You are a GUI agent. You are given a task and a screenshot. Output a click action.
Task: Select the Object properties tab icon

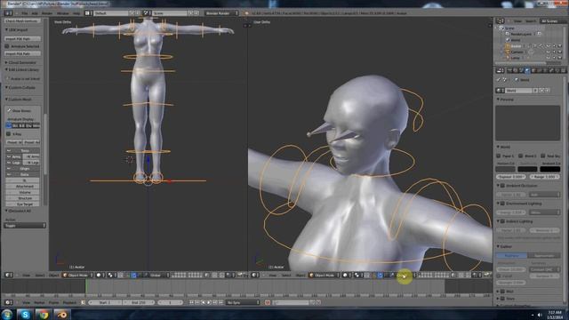533,70
